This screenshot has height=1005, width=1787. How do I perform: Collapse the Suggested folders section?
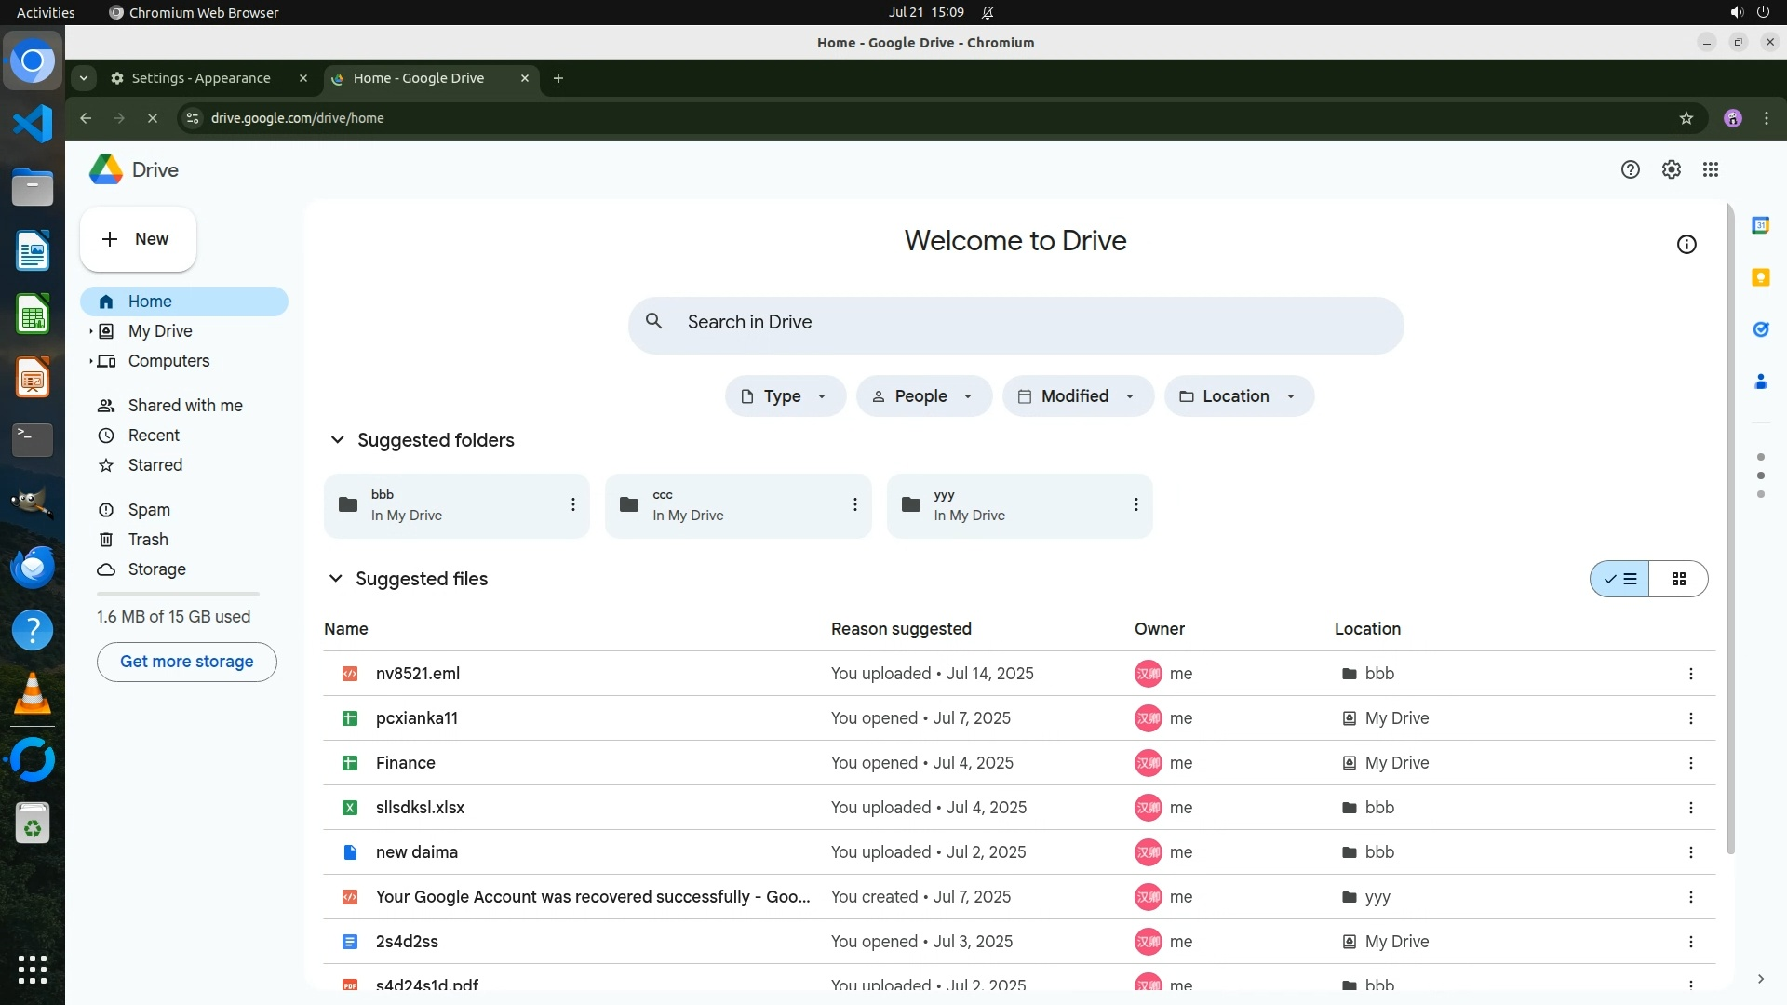point(337,440)
